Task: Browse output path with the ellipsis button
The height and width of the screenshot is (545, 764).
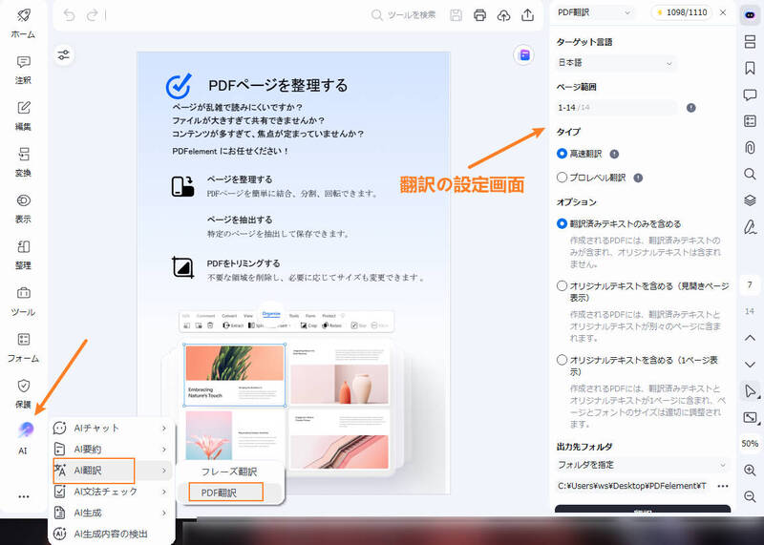Action: (x=723, y=486)
